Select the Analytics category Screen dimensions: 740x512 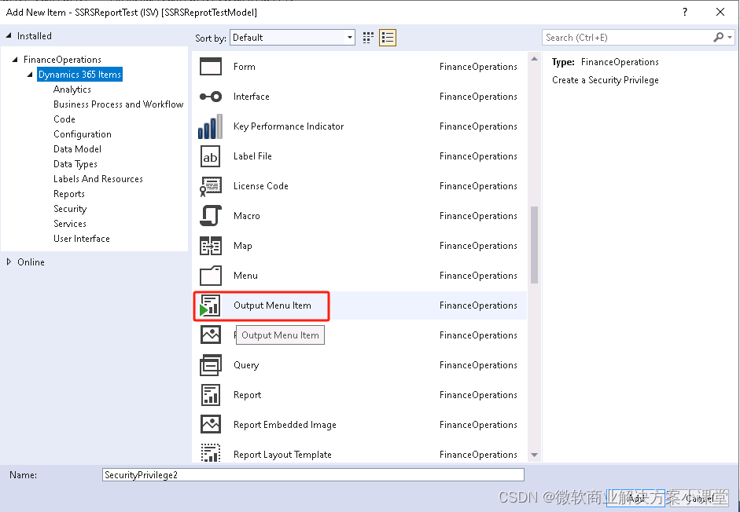pos(72,90)
